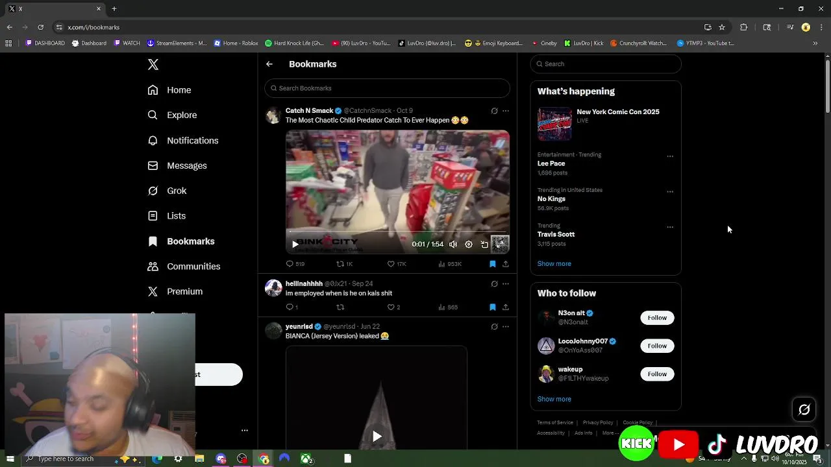Follow LocoJohnny007
831x467 pixels.
[x=657, y=346]
